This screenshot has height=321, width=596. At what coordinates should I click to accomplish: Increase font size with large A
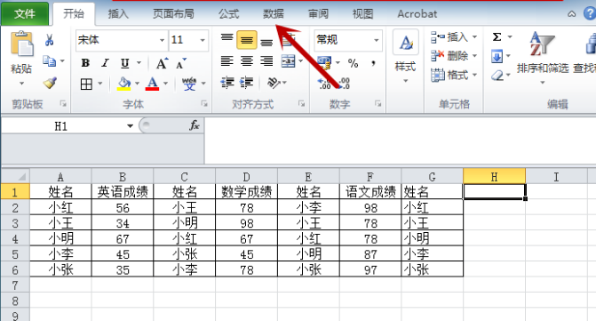click(x=162, y=63)
